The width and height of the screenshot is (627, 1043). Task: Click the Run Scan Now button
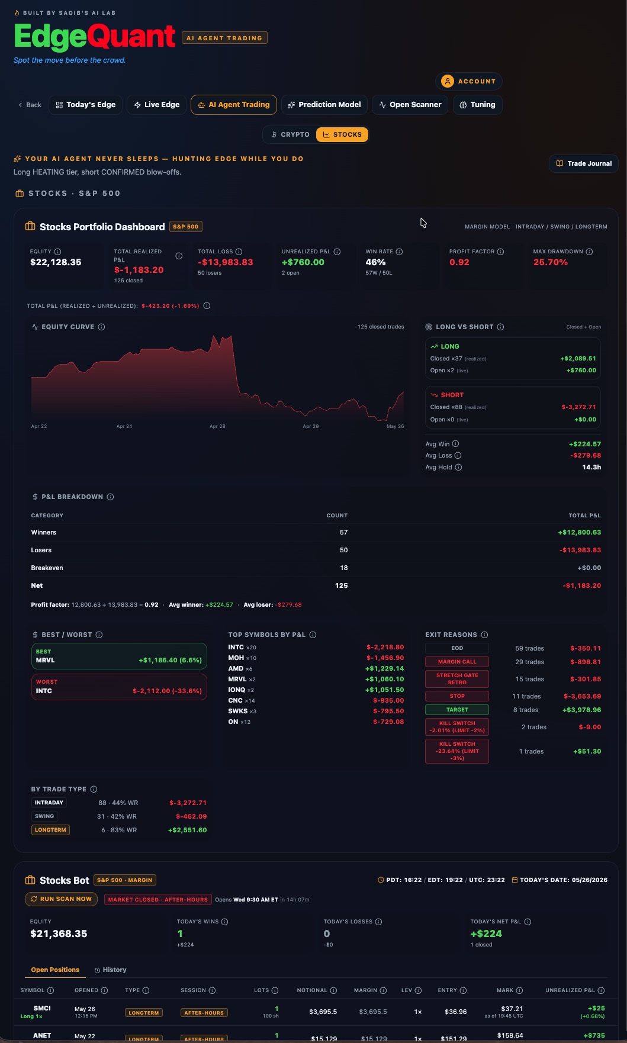61,899
